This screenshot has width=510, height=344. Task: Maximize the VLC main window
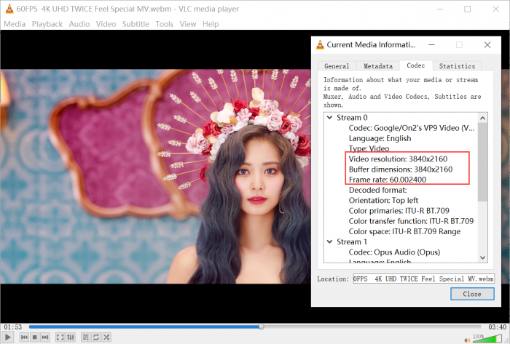468,9
